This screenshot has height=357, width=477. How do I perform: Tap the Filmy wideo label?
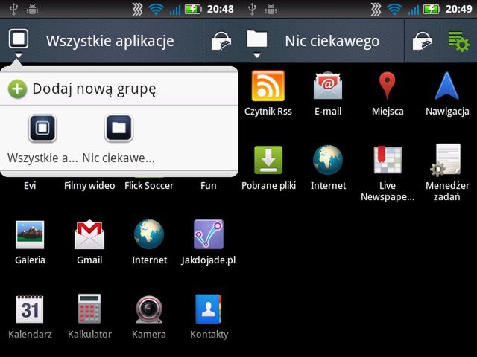[89, 185]
